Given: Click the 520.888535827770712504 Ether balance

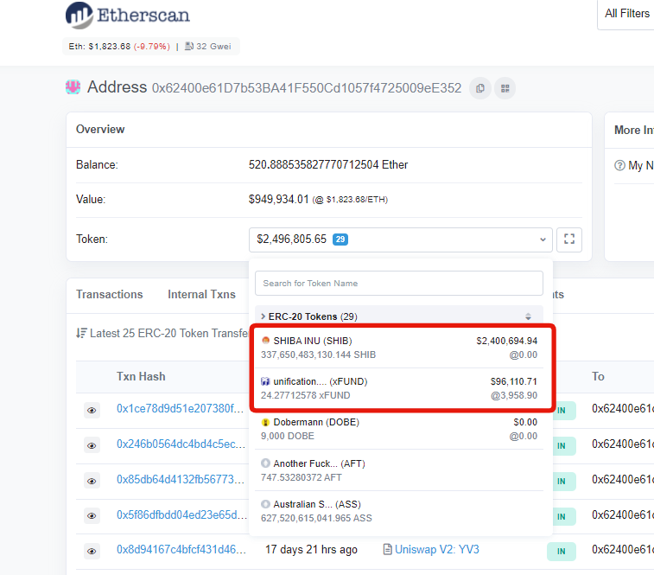Looking at the screenshot, I should point(328,164).
